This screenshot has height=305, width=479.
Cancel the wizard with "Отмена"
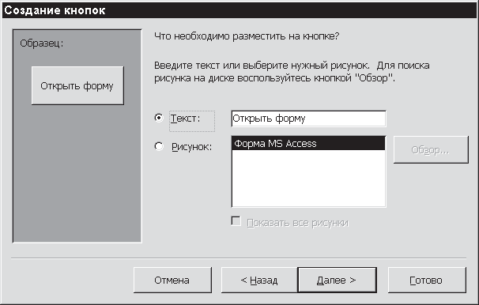pos(172,280)
